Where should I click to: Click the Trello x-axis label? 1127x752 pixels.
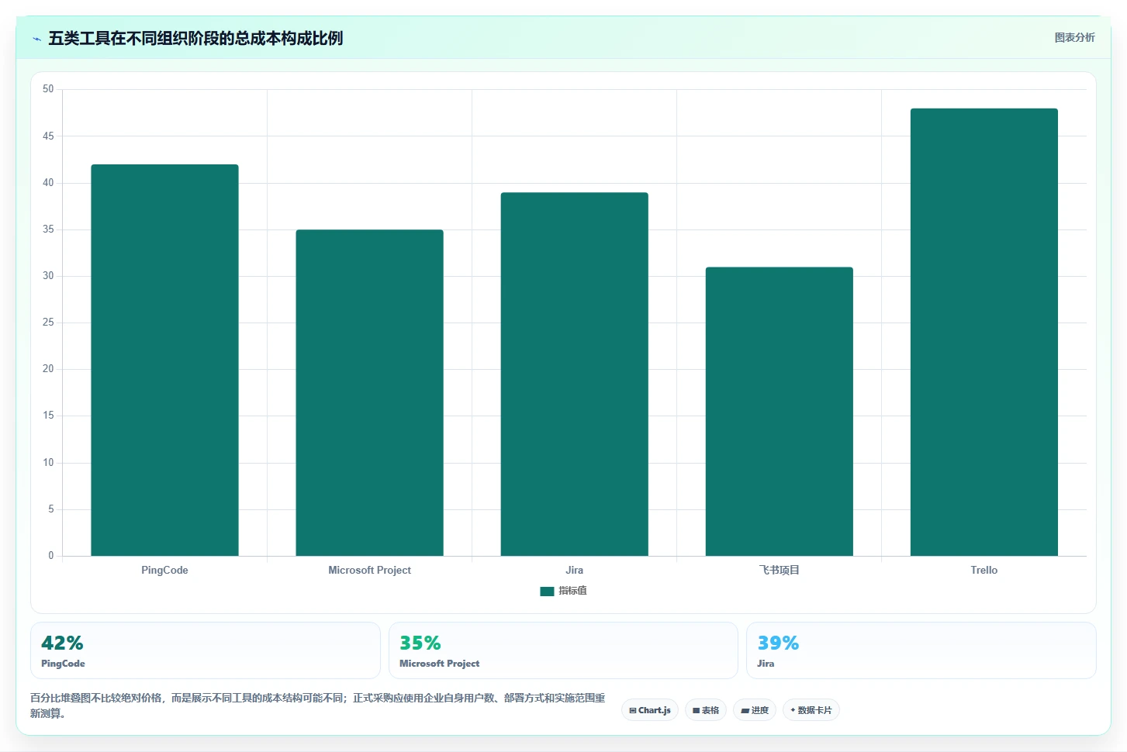[984, 570]
